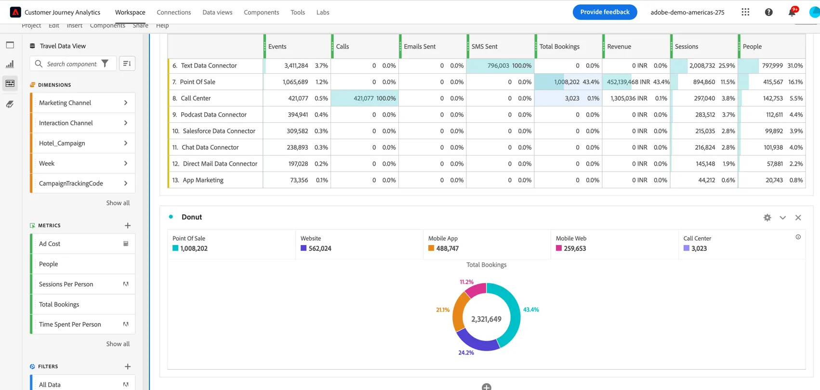This screenshot has height=390, width=820.
Task: Toggle Website legend swatch
Action: (304, 248)
